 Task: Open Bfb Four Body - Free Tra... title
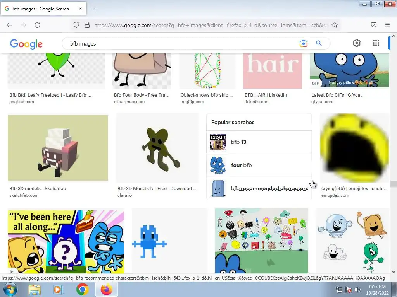(x=141, y=95)
